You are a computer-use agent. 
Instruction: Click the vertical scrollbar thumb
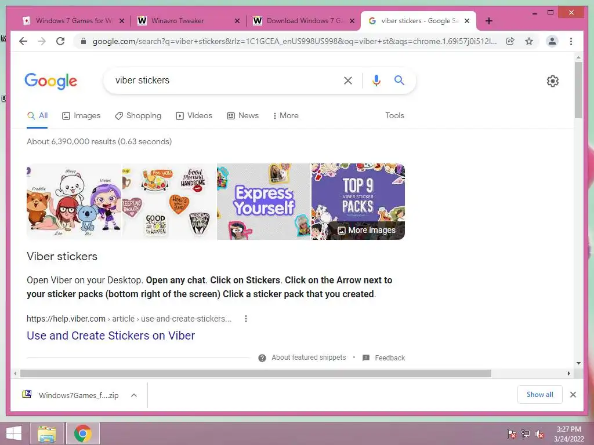578,90
